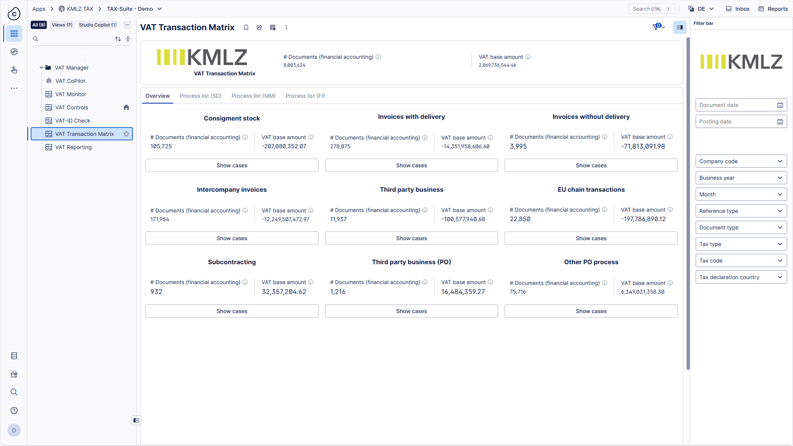The width and height of the screenshot is (793, 446).
Task: Show cases for EU chain transactions
Action: (x=591, y=238)
